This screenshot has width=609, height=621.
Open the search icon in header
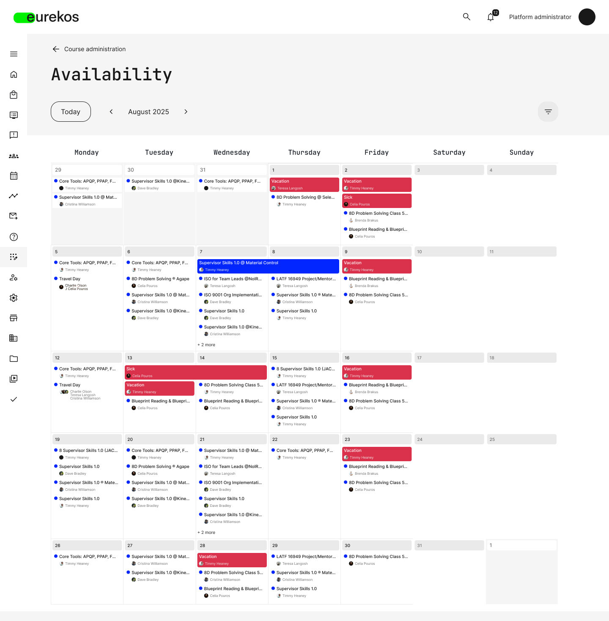point(466,17)
